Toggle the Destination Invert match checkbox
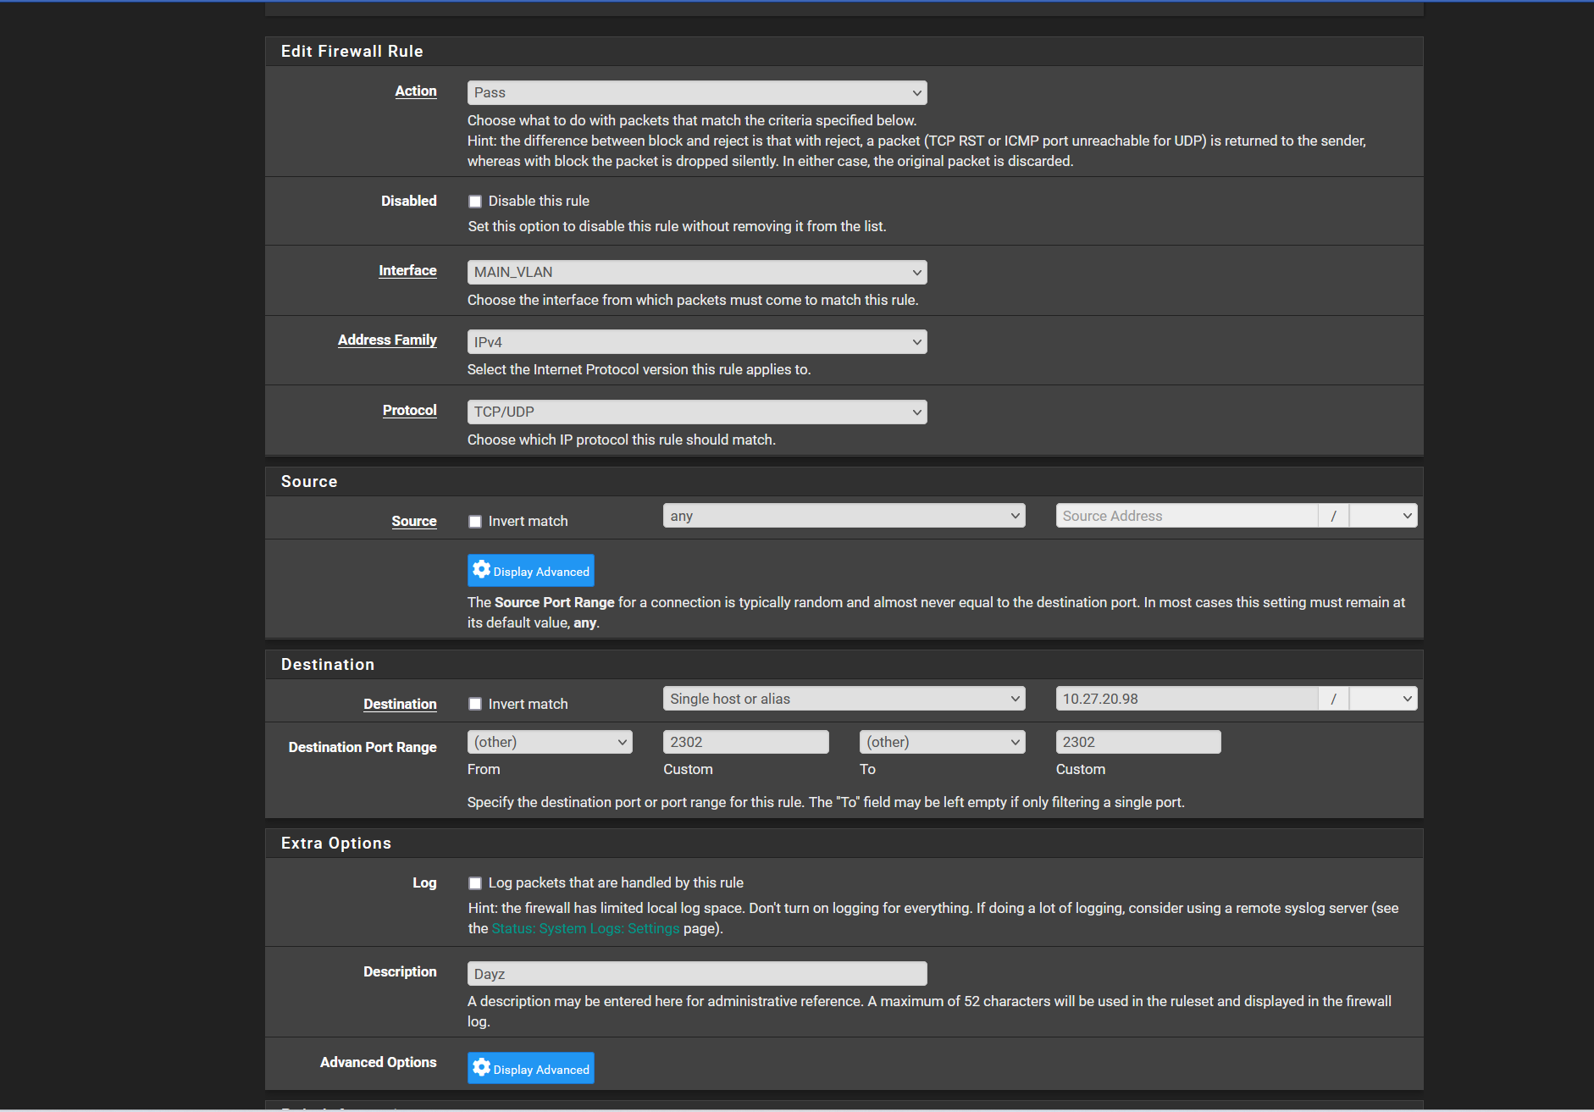The height and width of the screenshot is (1112, 1594). [475, 705]
